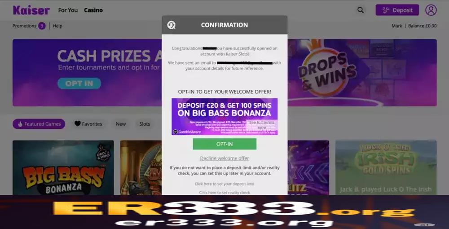Click the Promotions count badge

point(42,26)
